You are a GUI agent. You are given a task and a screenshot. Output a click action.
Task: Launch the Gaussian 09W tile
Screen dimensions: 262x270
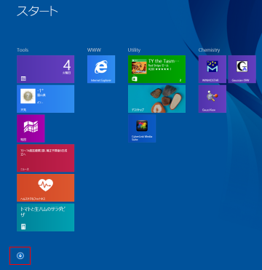click(242, 69)
